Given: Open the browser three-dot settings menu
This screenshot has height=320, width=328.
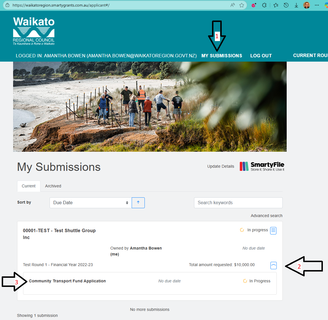Looking at the screenshot, I should click(317, 5).
